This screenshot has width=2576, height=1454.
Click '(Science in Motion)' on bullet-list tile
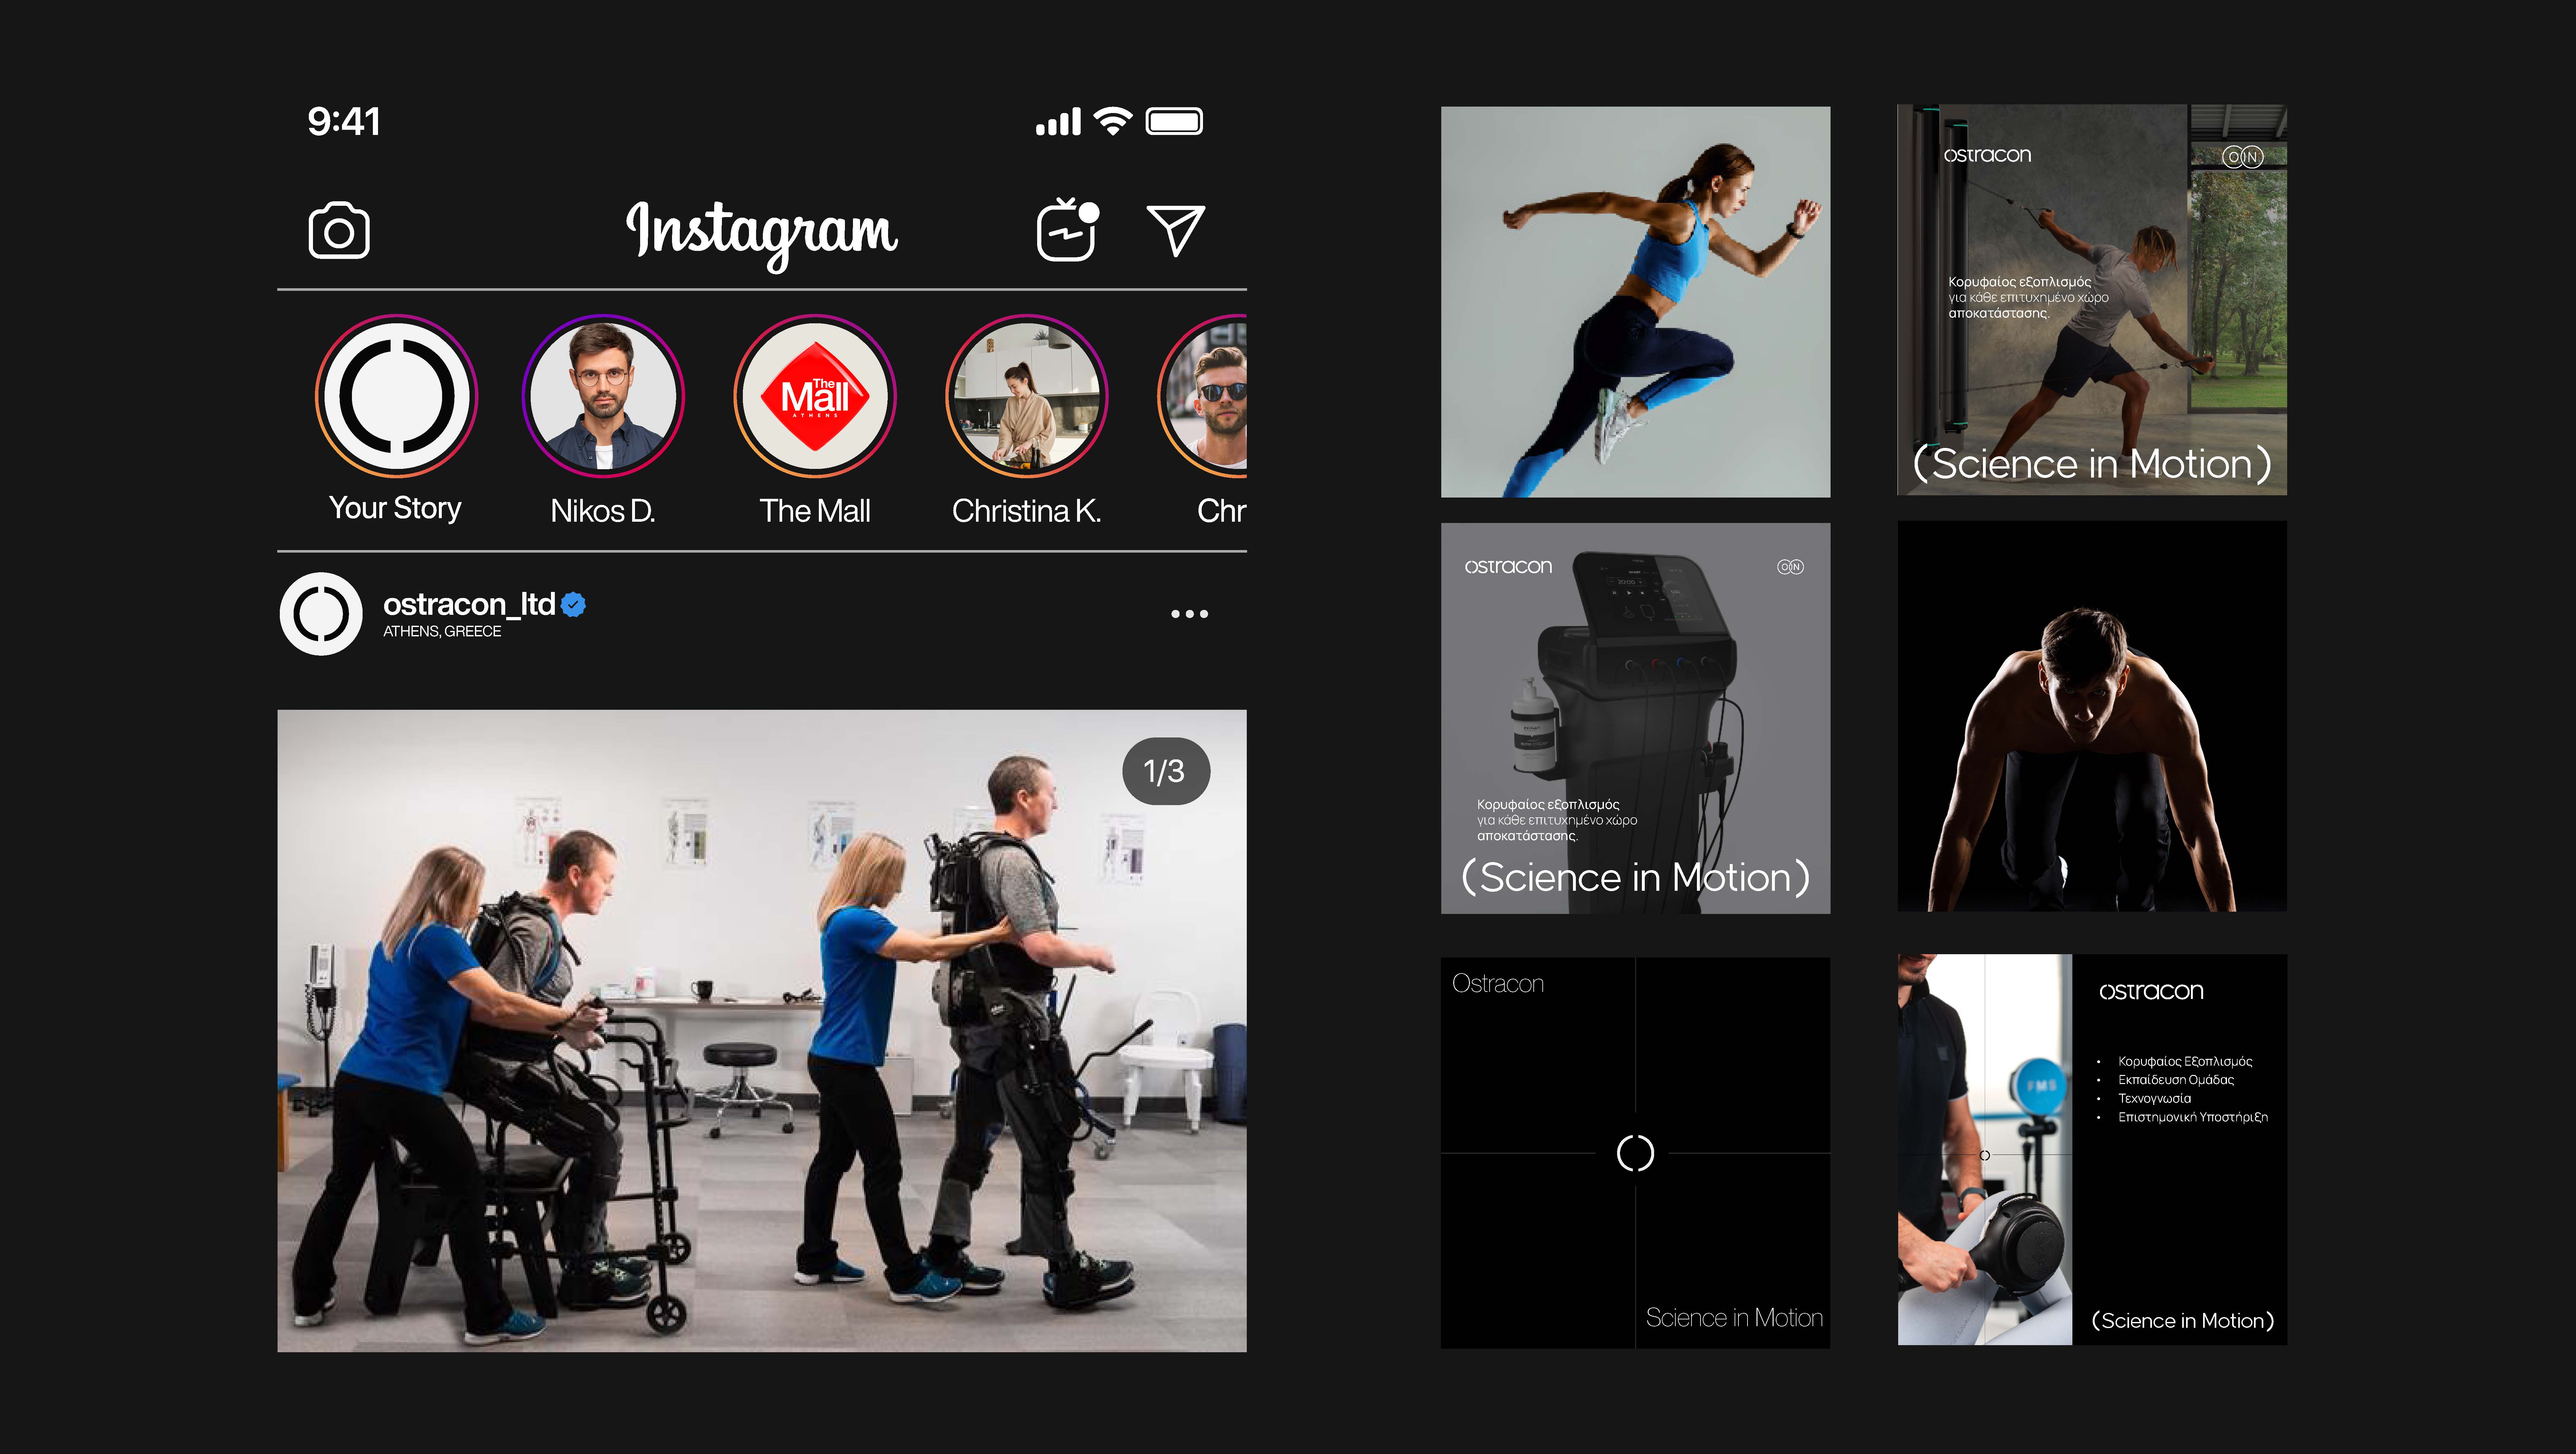point(2183,1321)
